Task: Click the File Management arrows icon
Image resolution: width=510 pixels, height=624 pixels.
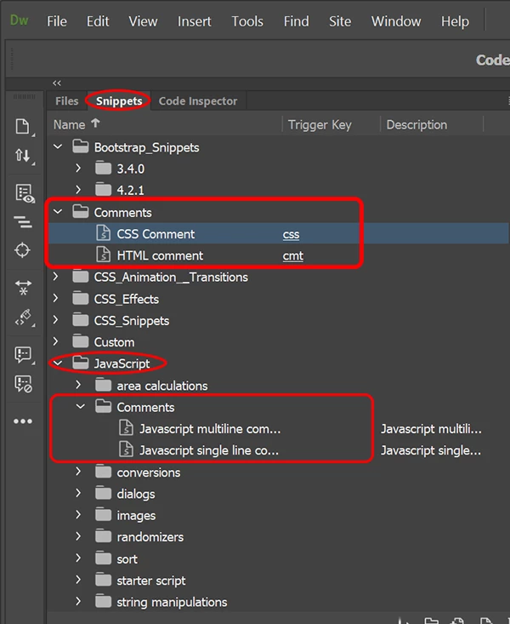Action: point(24,155)
